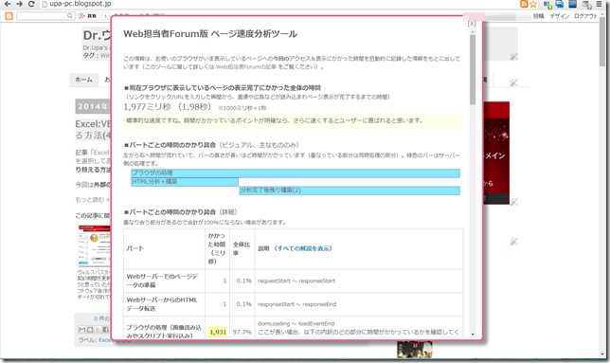Click the ログアウト link
Screen dimensions: 610x363
click(585, 16)
